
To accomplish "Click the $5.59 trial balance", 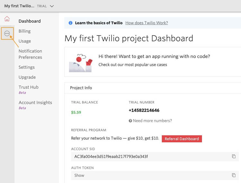I will point(76,113).
